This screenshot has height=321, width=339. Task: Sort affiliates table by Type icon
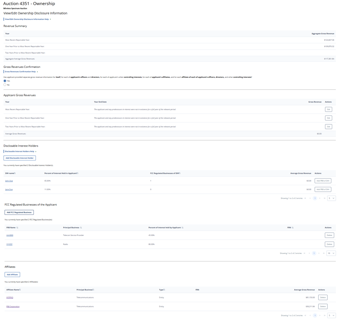pyautogui.click(x=164, y=290)
